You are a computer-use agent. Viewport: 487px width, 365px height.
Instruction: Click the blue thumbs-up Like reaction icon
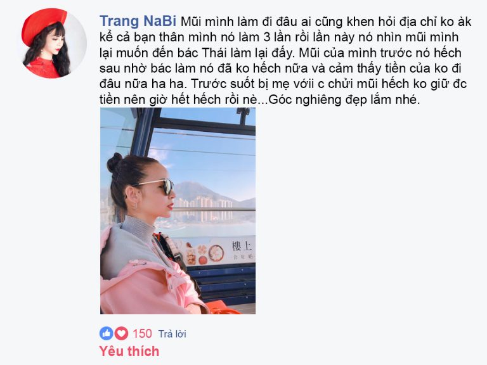pyautogui.click(x=107, y=334)
